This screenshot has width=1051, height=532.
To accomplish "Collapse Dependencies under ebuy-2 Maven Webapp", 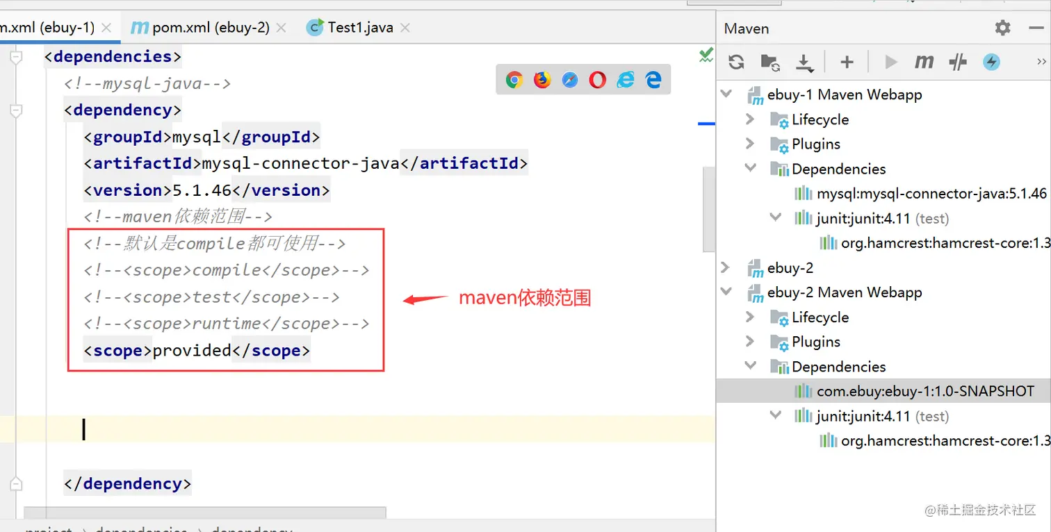I will coord(751,367).
